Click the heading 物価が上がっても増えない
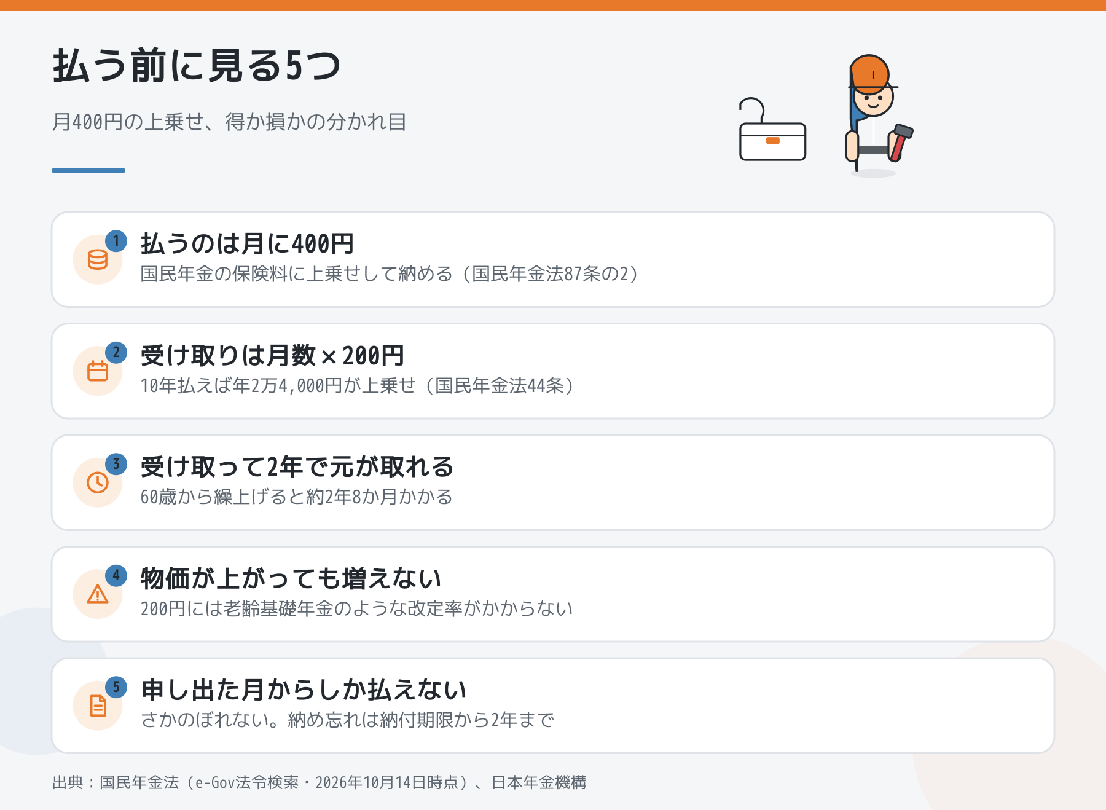The width and height of the screenshot is (1106, 810). 291,578
